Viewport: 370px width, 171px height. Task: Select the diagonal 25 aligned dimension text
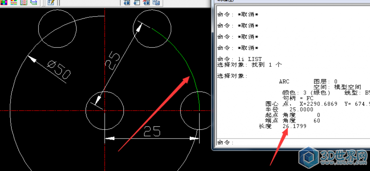112,61
